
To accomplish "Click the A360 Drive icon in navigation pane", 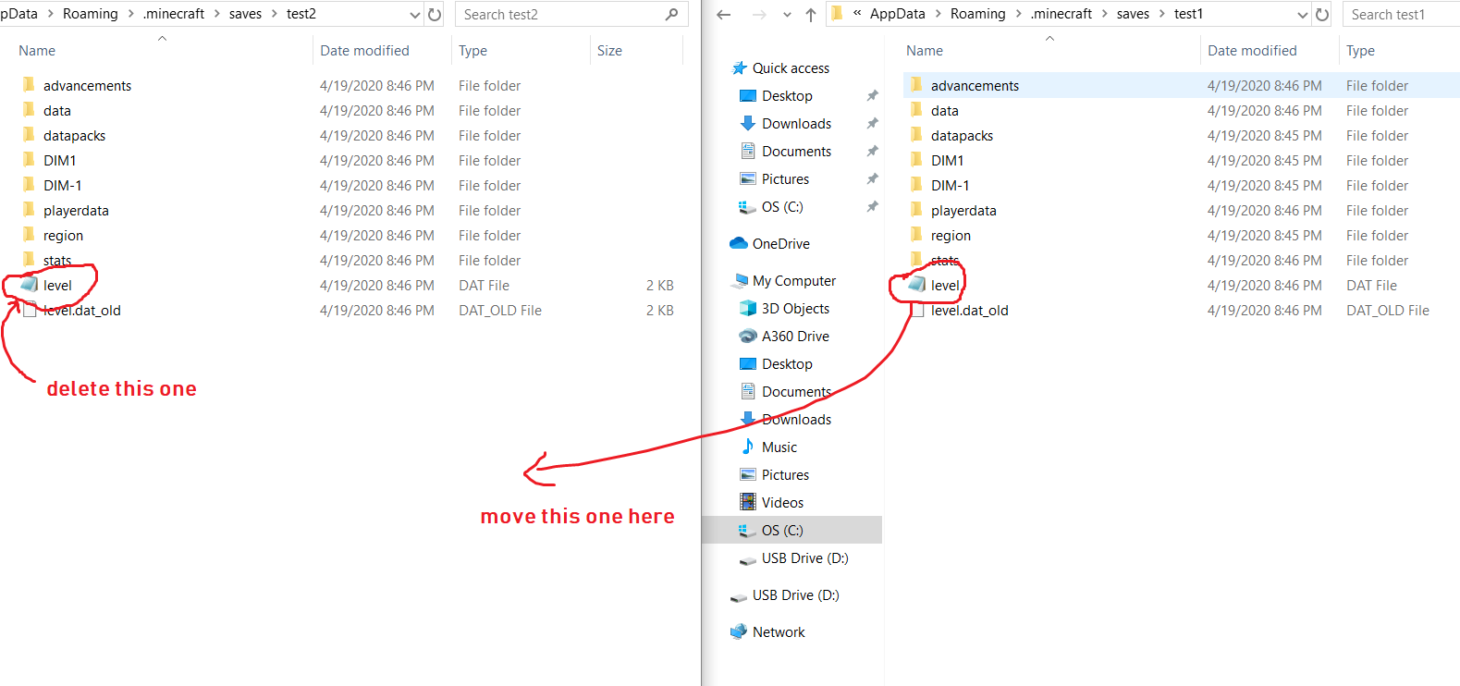I will [x=748, y=336].
